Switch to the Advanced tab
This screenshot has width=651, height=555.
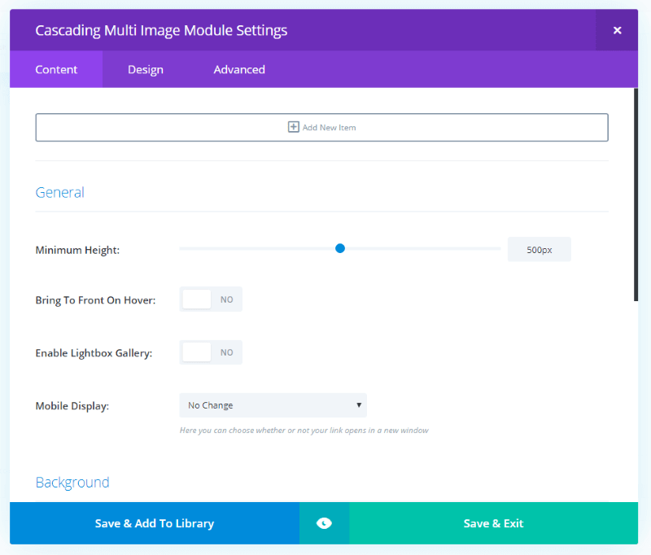pos(239,69)
